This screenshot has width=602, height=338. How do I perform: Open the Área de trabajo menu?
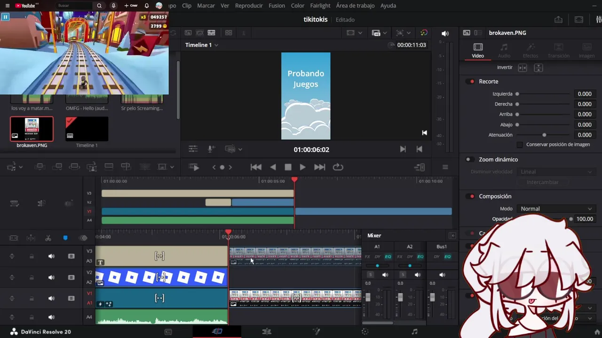[355, 6]
